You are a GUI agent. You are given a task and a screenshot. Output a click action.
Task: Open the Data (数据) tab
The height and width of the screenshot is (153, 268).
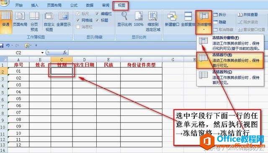[x=90, y=5]
